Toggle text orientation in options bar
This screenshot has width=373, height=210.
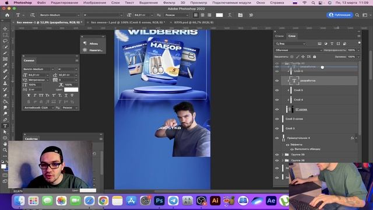(x=33, y=15)
